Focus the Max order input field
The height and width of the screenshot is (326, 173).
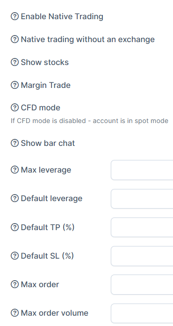tap(142, 284)
